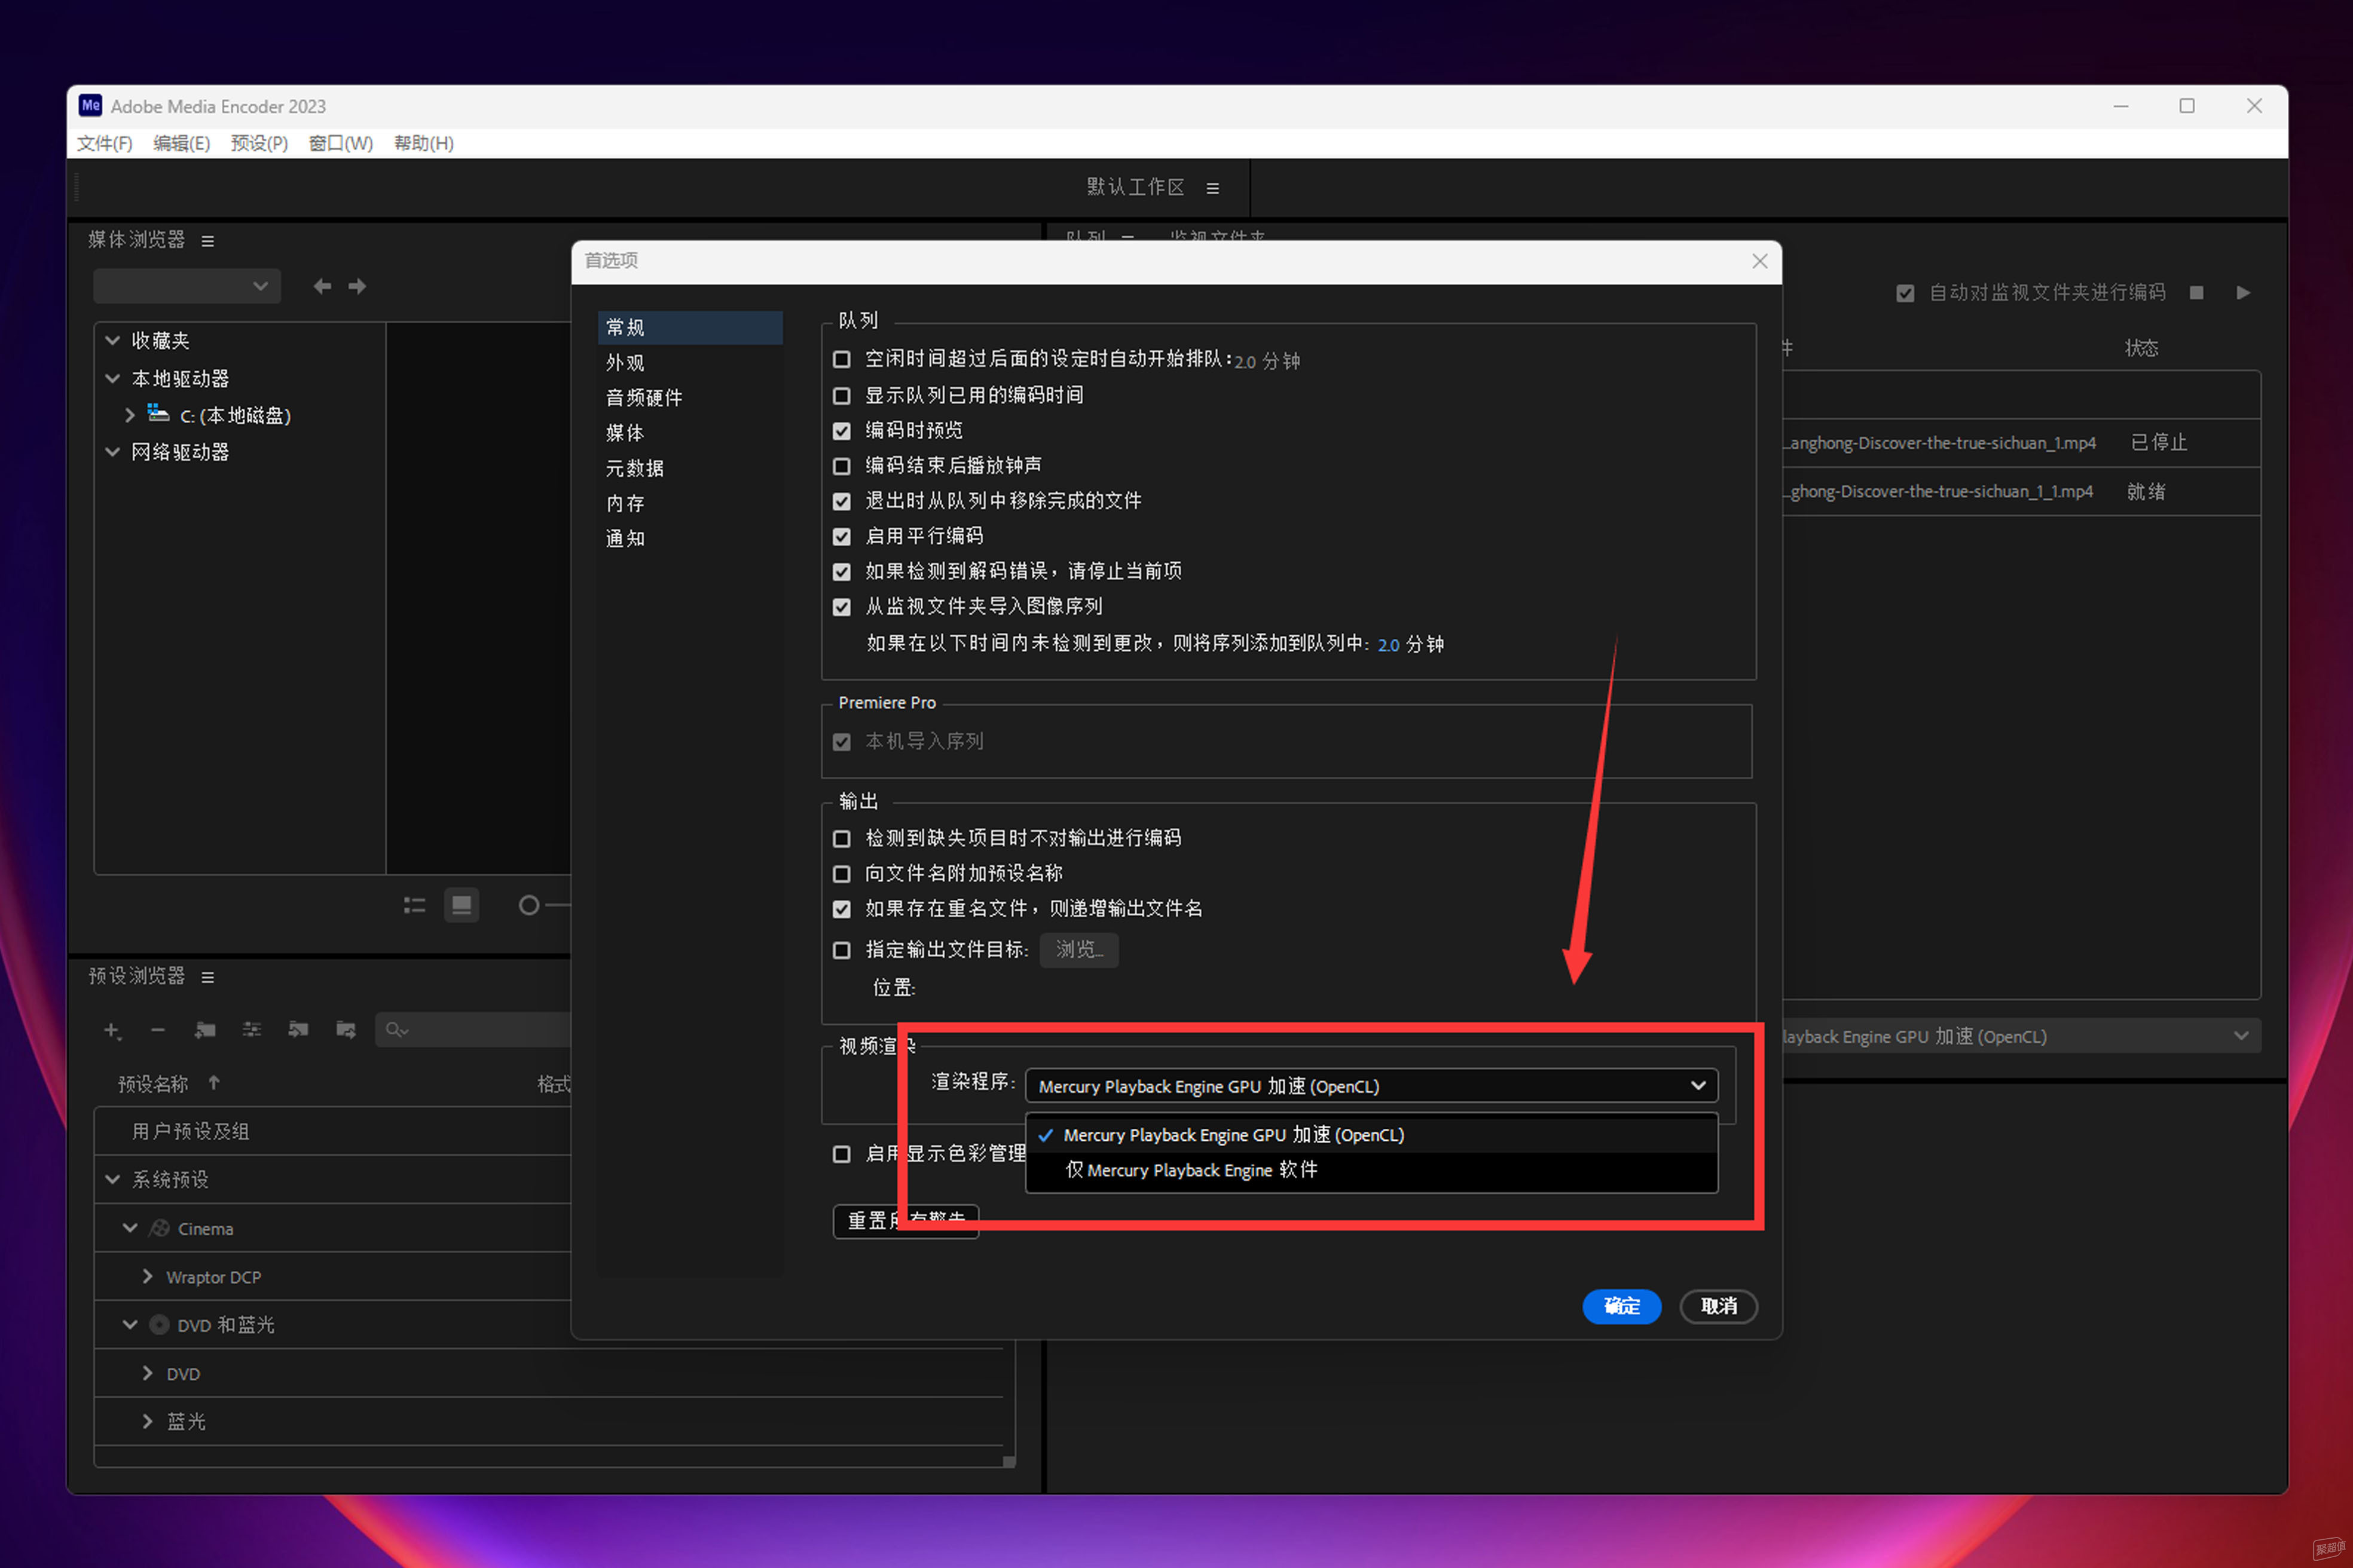Expand the C: (本地磁盘) node
Screen dimensions: 2353x1568
pos(130,415)
